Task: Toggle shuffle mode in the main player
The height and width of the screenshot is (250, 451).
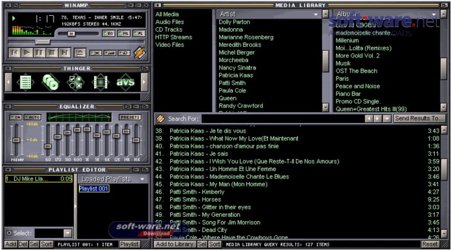Action: pyautogui.click(x=96, y=53)
